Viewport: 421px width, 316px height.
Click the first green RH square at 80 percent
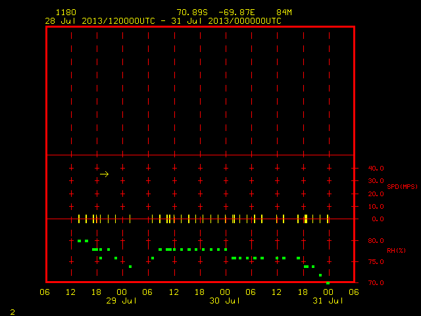tap(79, 241)
